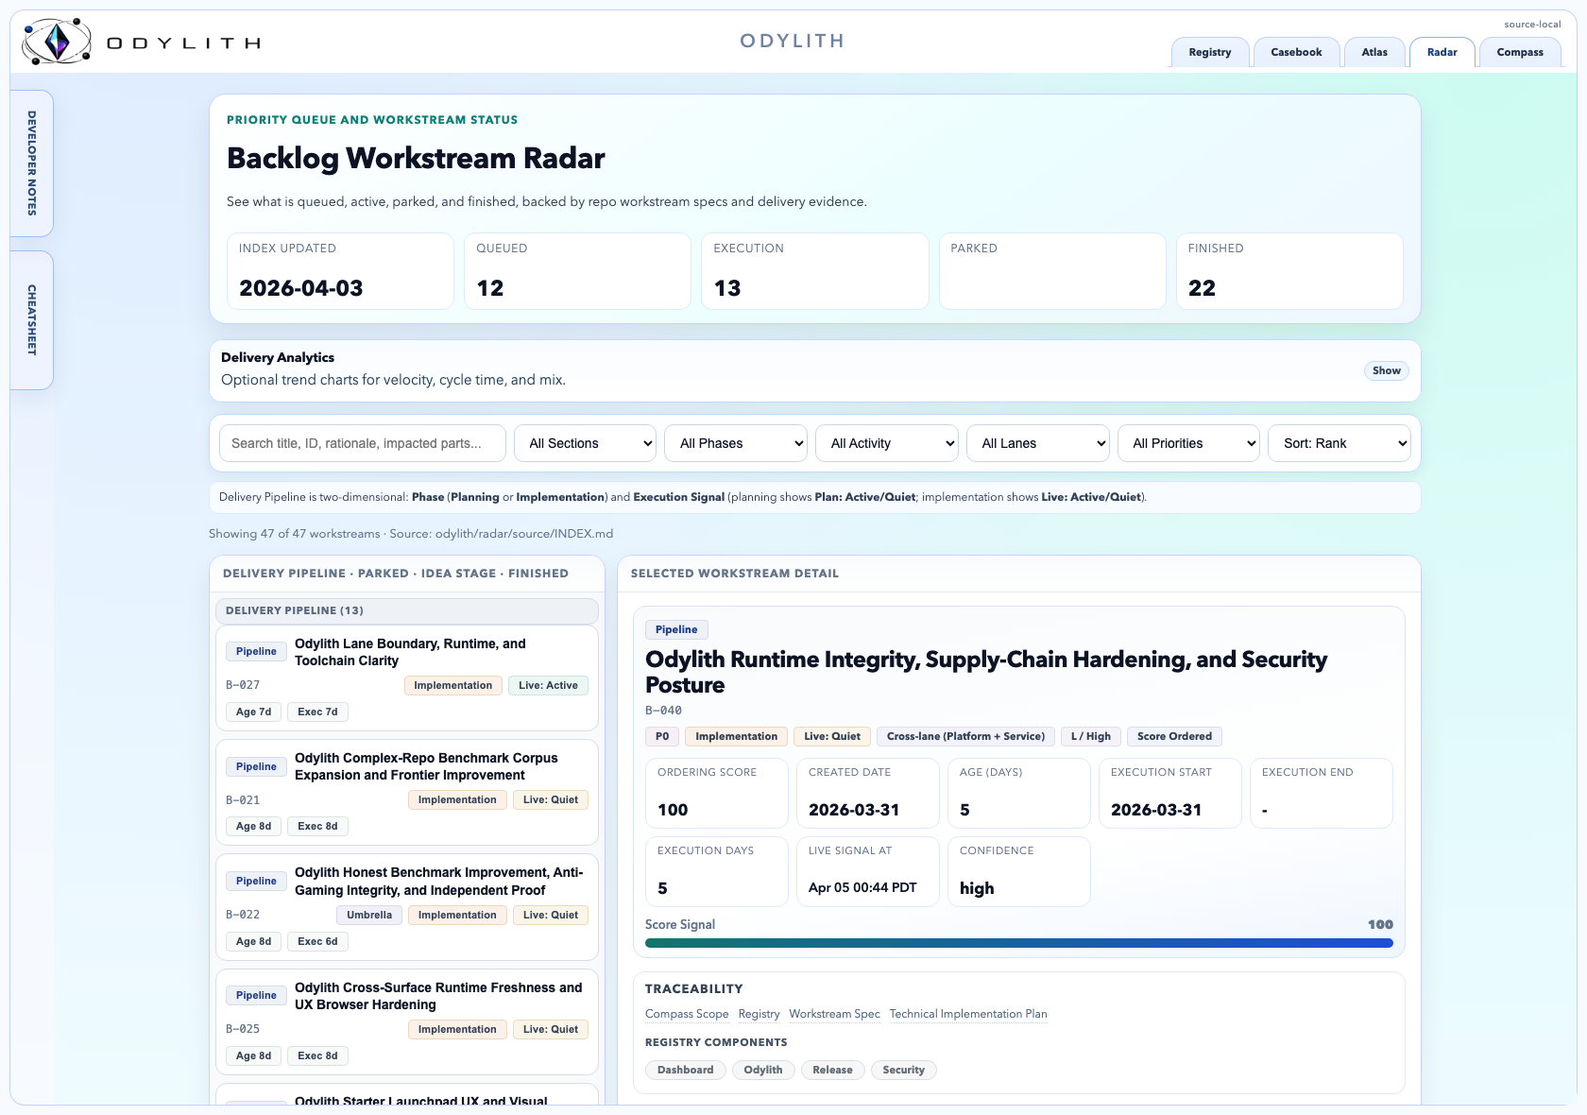
Task: Click the Exec 6d tag on B-022
Action: click(x=317, y=941)
